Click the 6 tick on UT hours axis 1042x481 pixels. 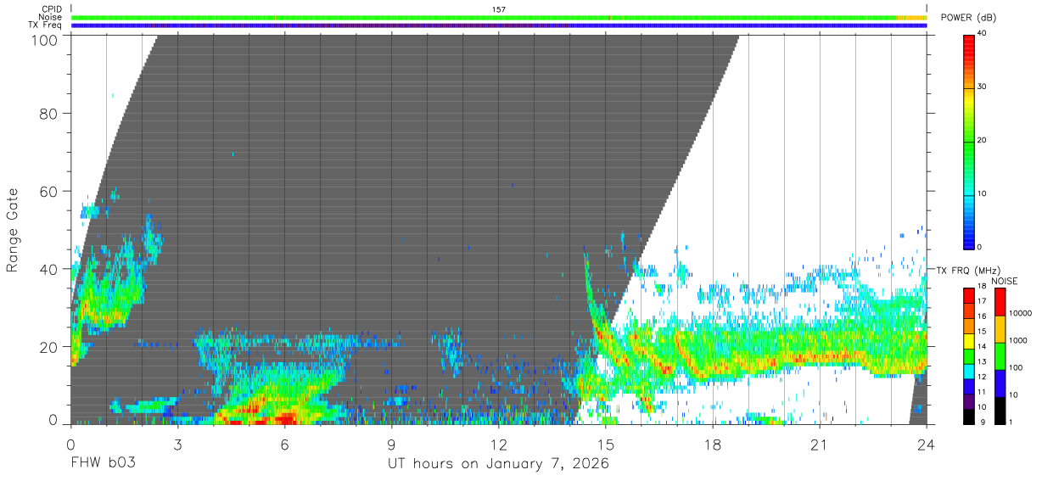click(x=285, y=445)
